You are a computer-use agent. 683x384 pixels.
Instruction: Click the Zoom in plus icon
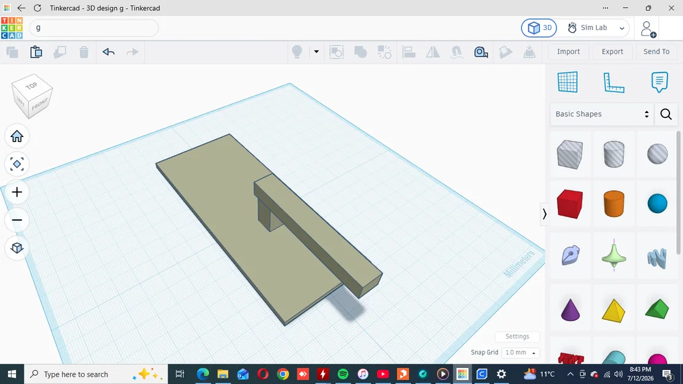17,192
